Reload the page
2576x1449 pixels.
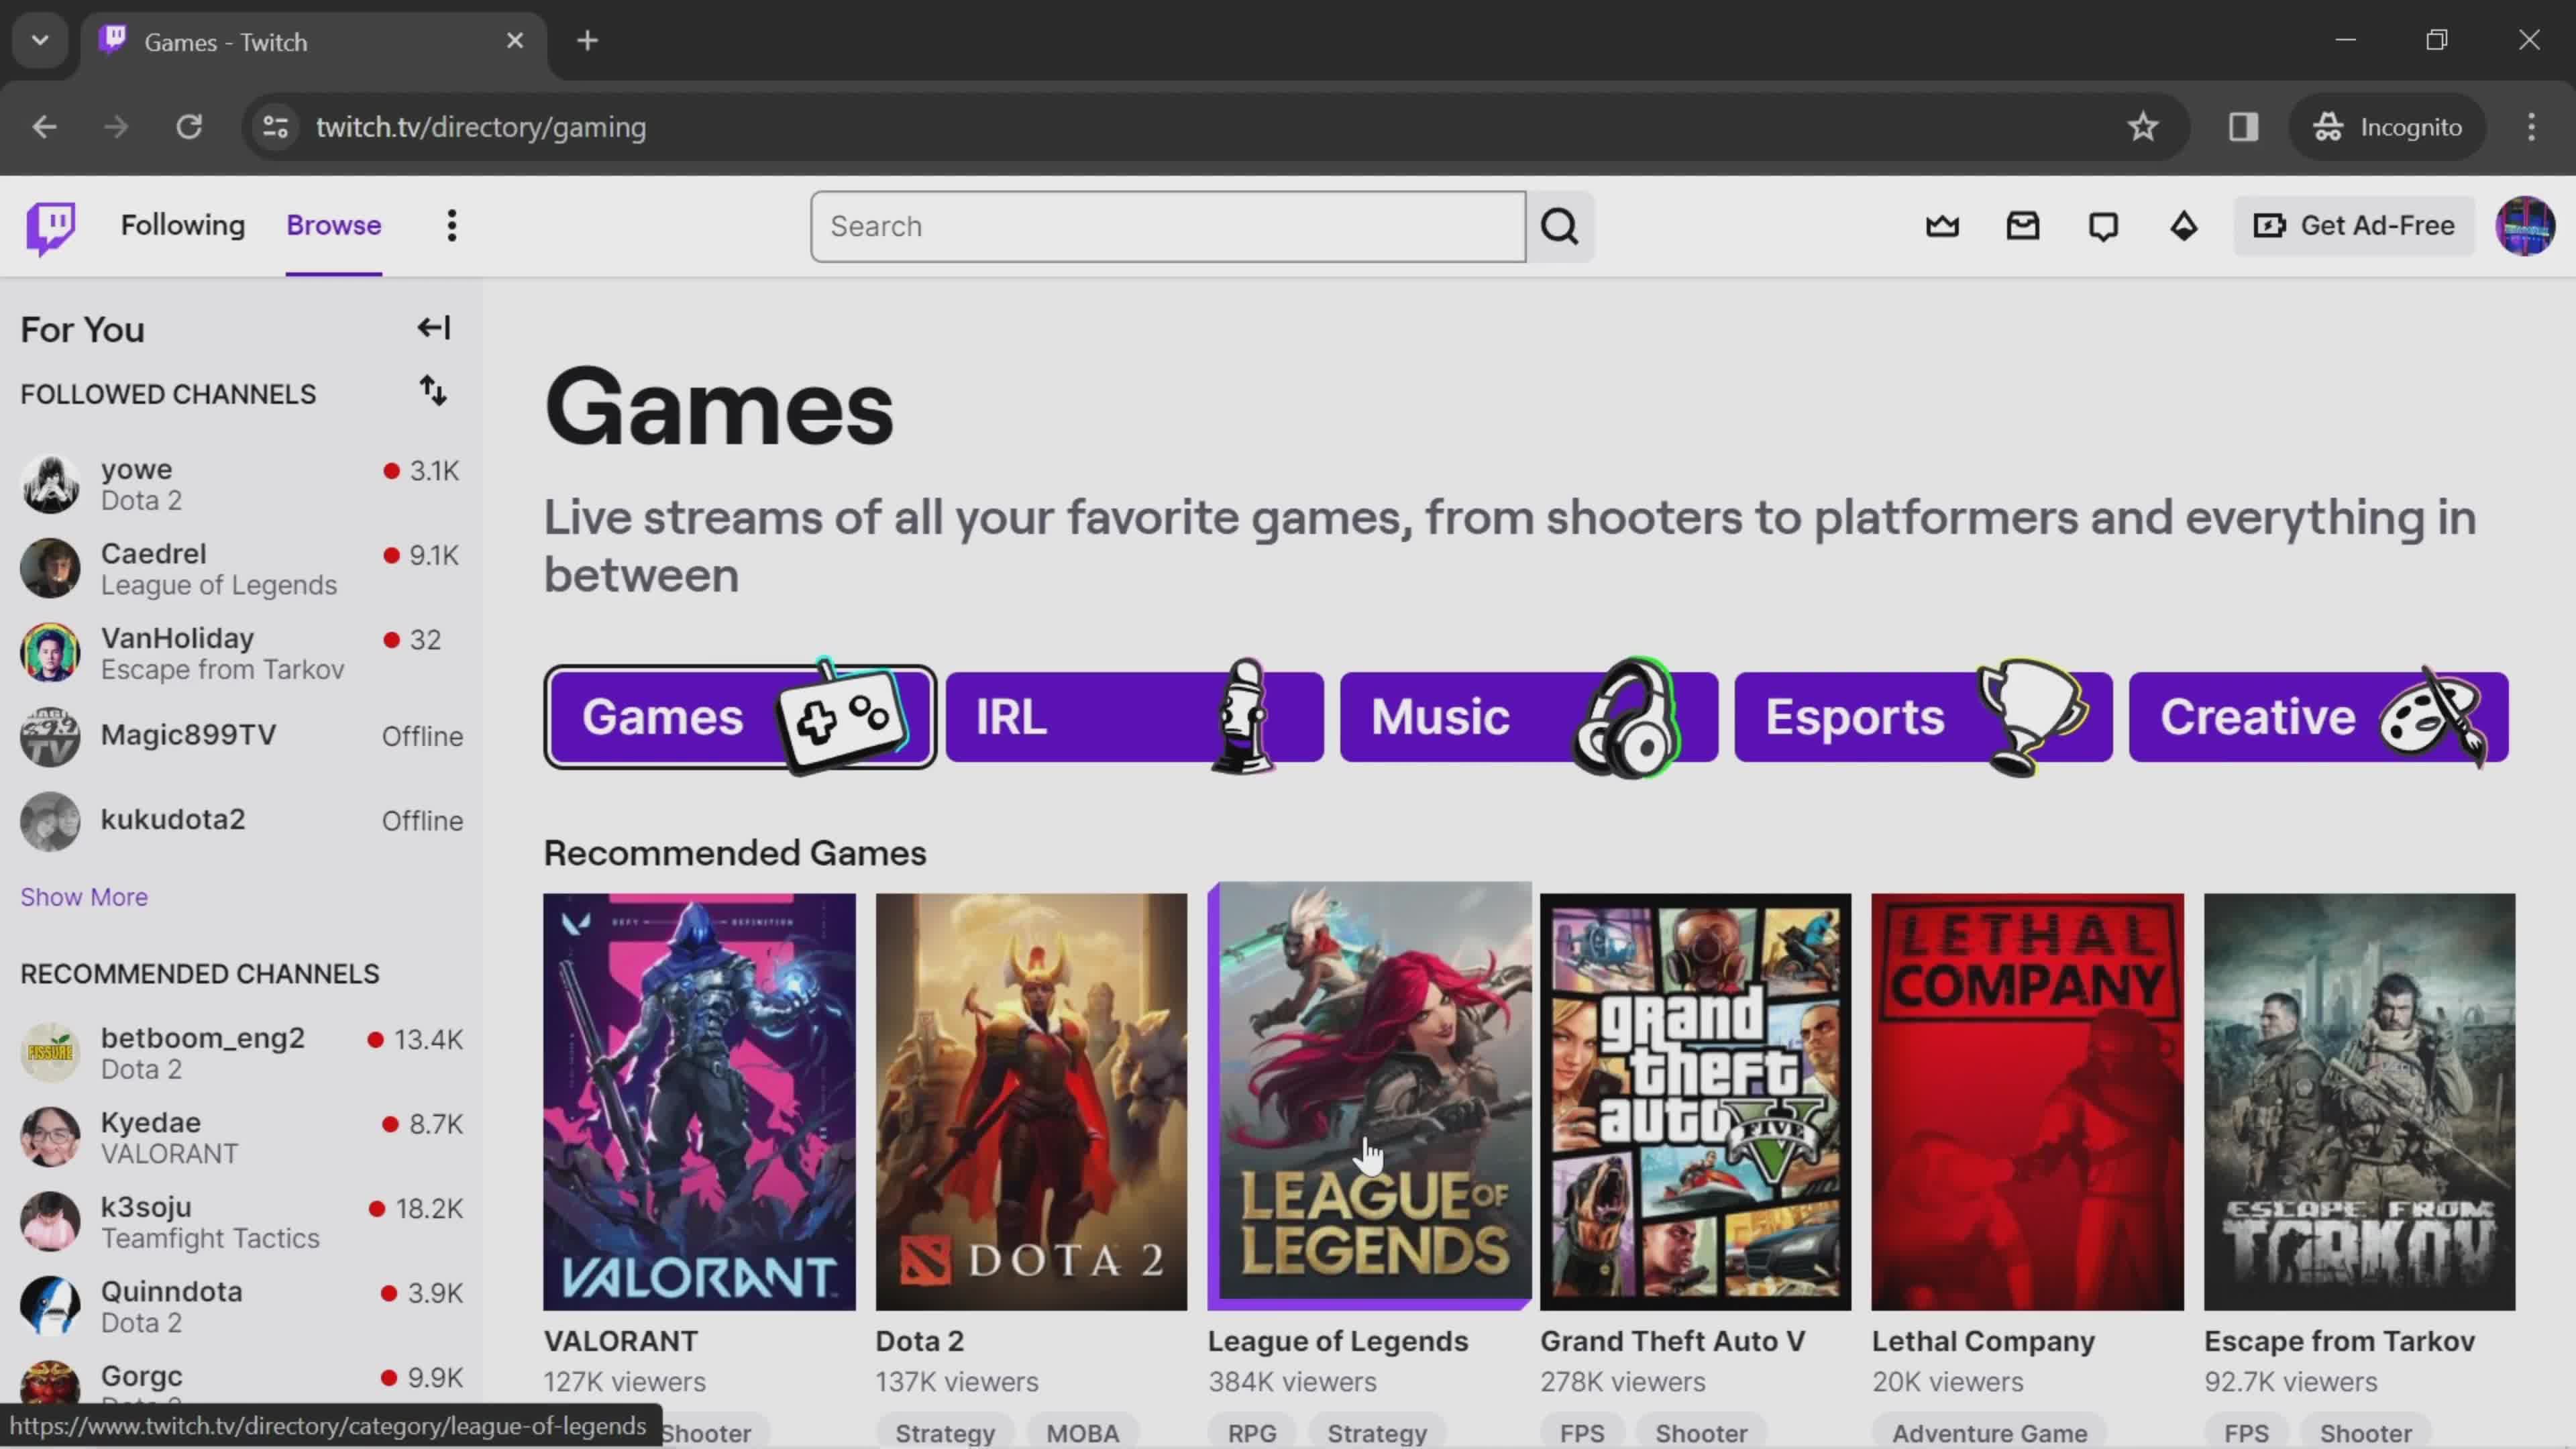point(189,127)
